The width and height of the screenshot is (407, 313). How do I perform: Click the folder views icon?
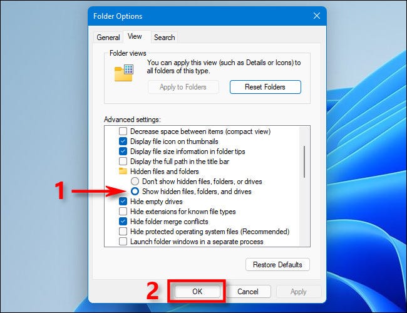tap(123, 73)
